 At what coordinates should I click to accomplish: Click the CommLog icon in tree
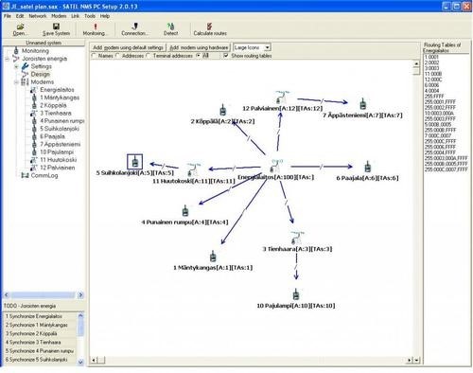25,175
